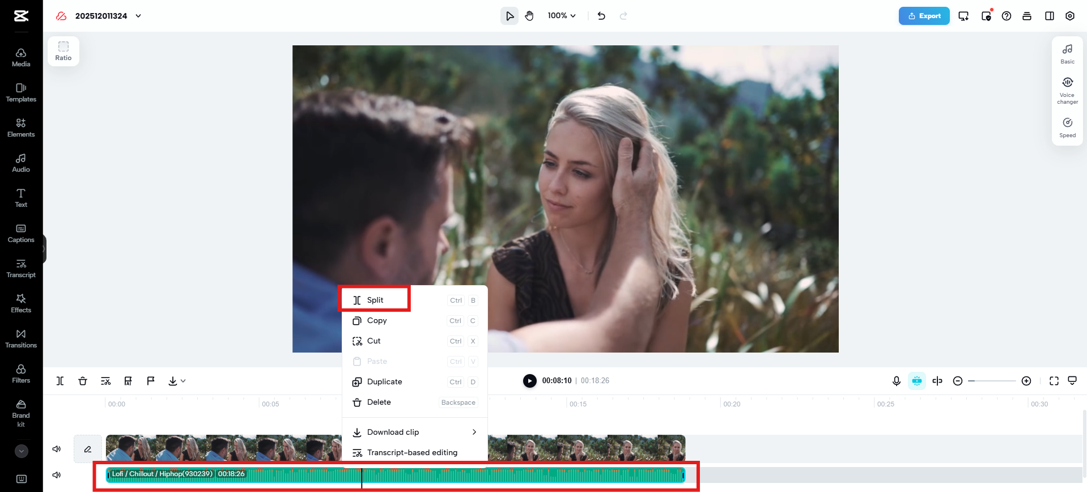Start voiceover recording with microphone icon
Screen dimensions: 1087x492
coord(897,381)
